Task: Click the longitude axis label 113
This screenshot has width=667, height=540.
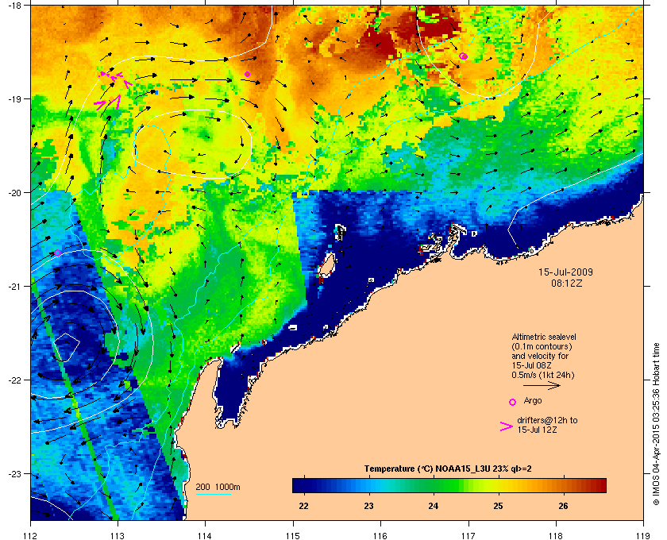Action: (x=118, y=535)
